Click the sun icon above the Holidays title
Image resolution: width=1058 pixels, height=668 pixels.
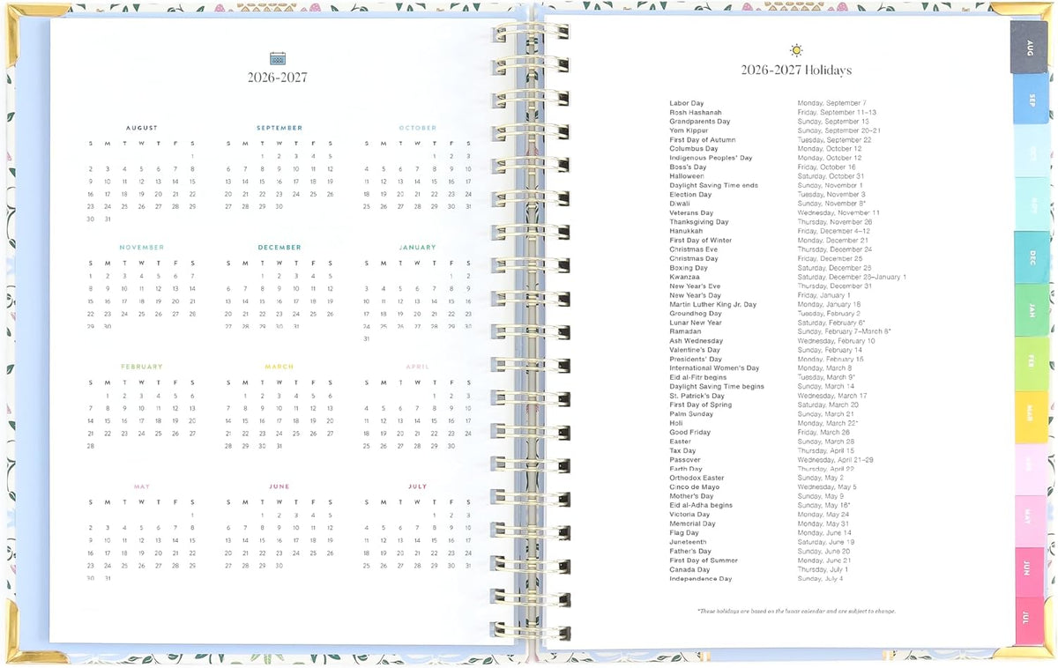[x=796, y=50]
